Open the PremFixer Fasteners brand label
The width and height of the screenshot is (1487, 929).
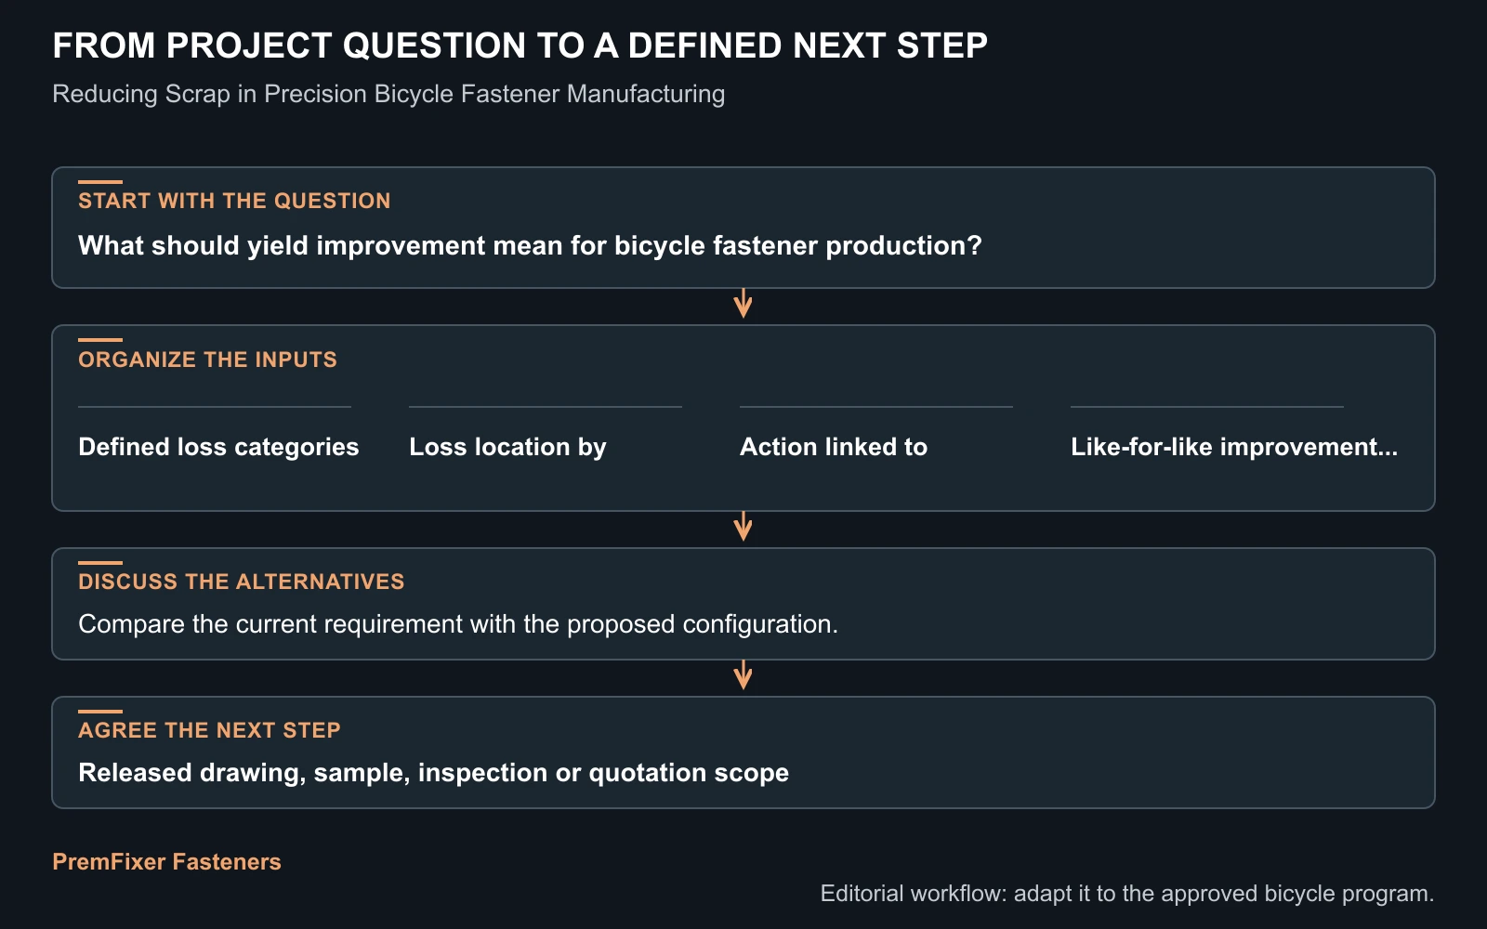[x=166, y=861]
